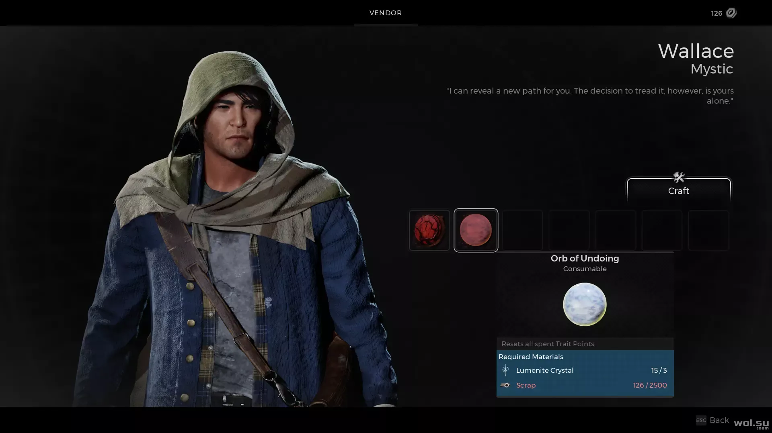772x433 pixels.
Task: Click the Orb of Undoing preview image
Action: 585,304
